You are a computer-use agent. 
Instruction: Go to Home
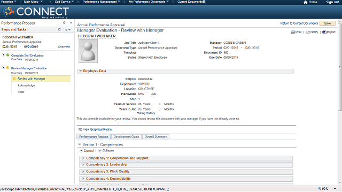313,2
